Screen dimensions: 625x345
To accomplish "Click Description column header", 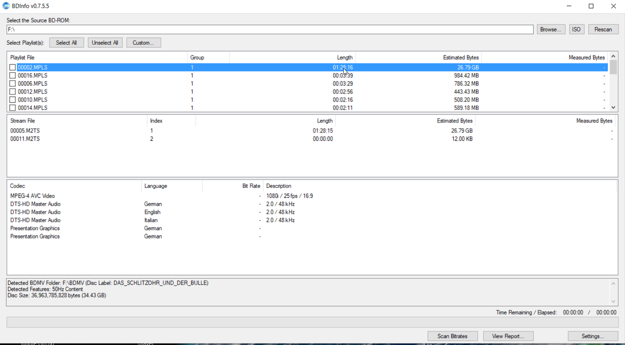I will 279,186.
